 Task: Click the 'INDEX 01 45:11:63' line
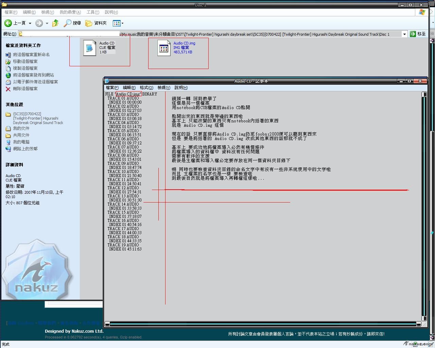[x=125, y=249]
